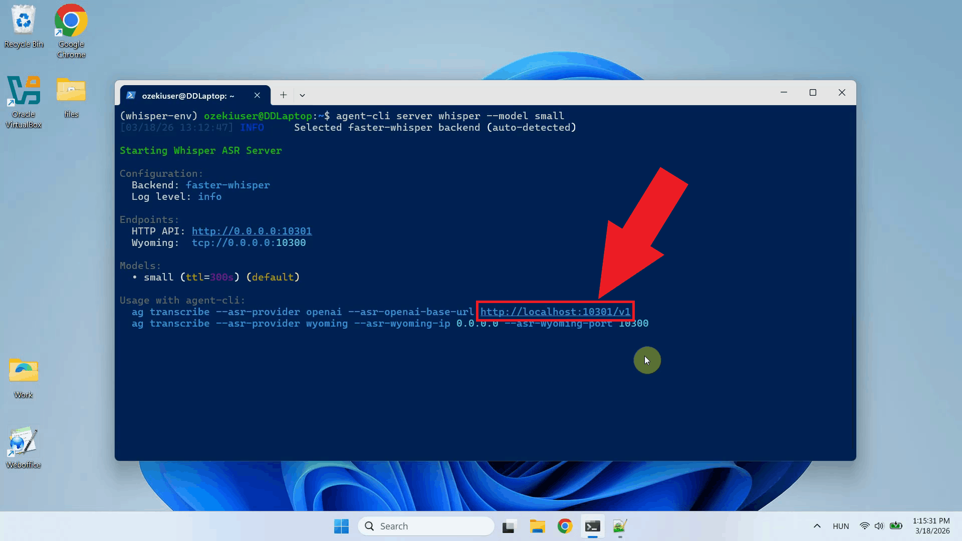
Task: Close the ozekiuser@DDLaptop terminal tab
Action: click(257, 95)
